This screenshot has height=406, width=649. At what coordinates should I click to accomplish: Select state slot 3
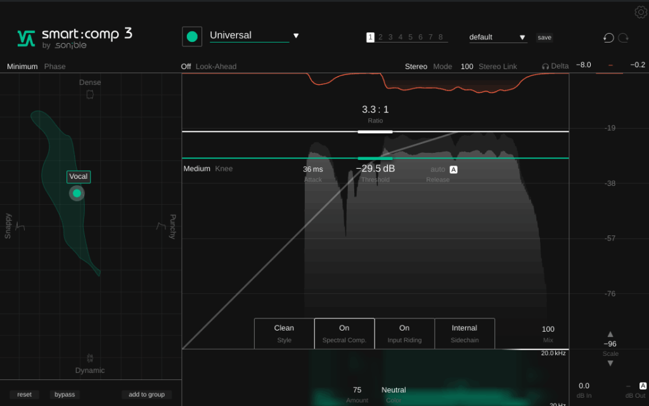pos(390,37)
